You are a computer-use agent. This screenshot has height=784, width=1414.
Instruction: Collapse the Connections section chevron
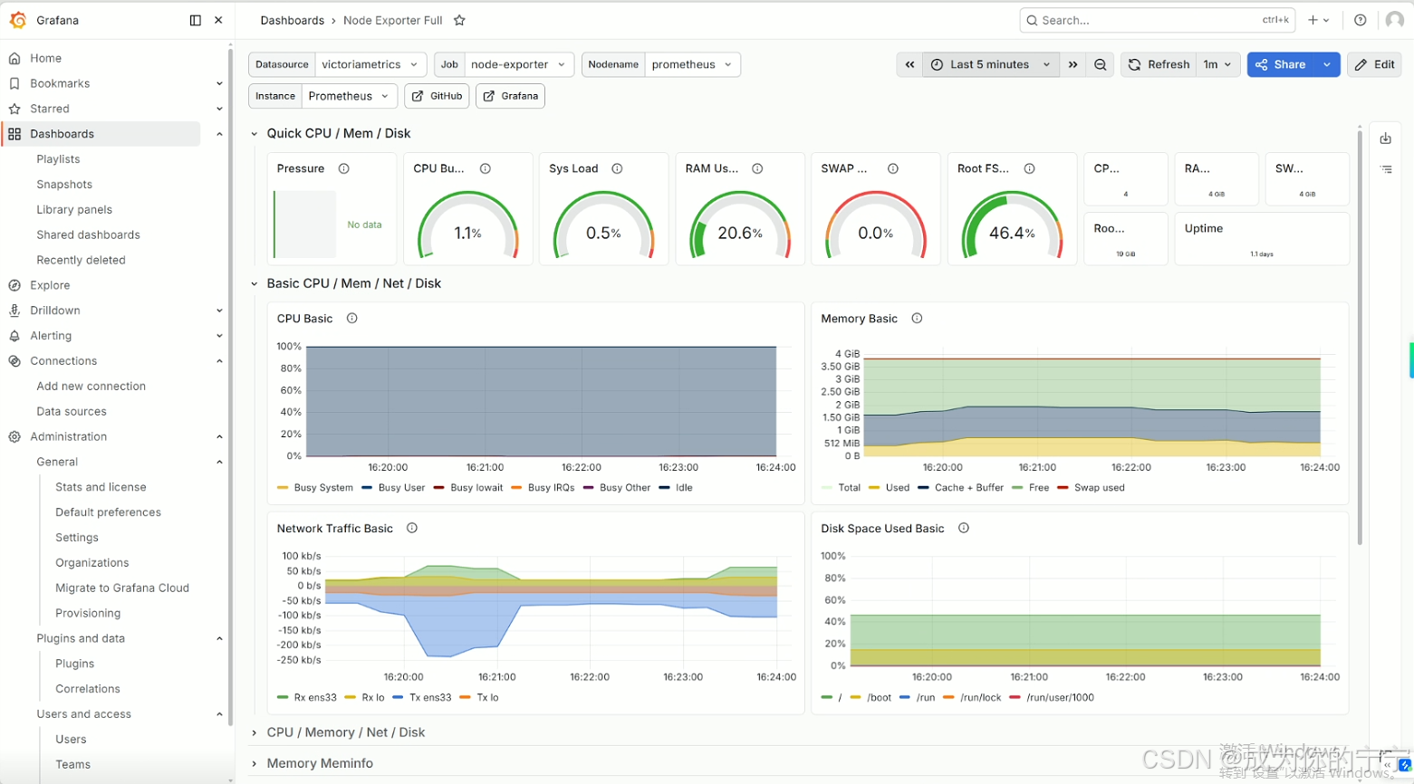tap(219, 361)
